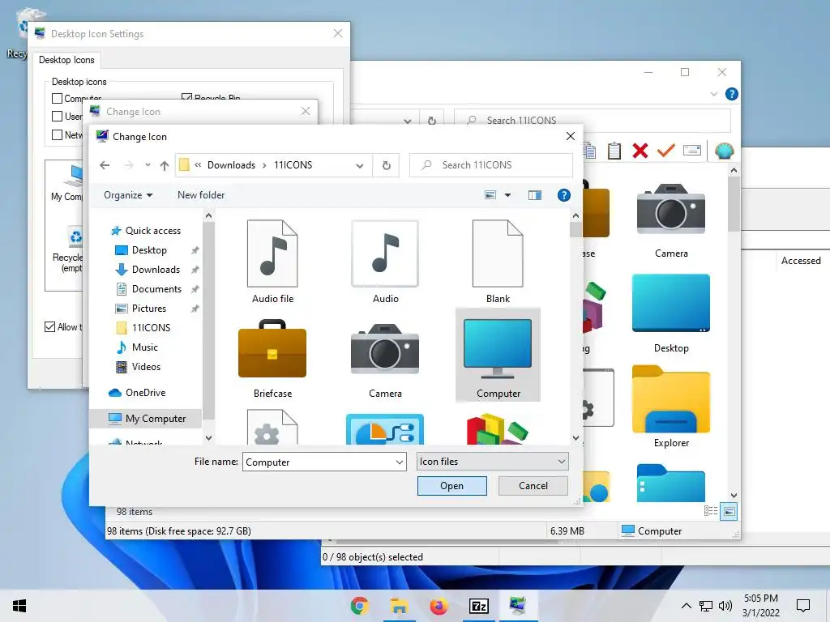Screen dimensions: 830x622
Task: Click the Accessed column header
Action: [800, 260]
